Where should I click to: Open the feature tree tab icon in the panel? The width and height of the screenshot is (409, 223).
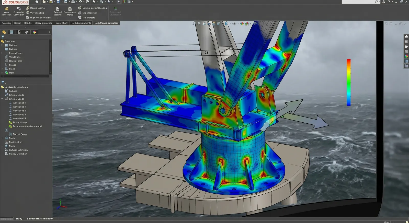[4, 32]
